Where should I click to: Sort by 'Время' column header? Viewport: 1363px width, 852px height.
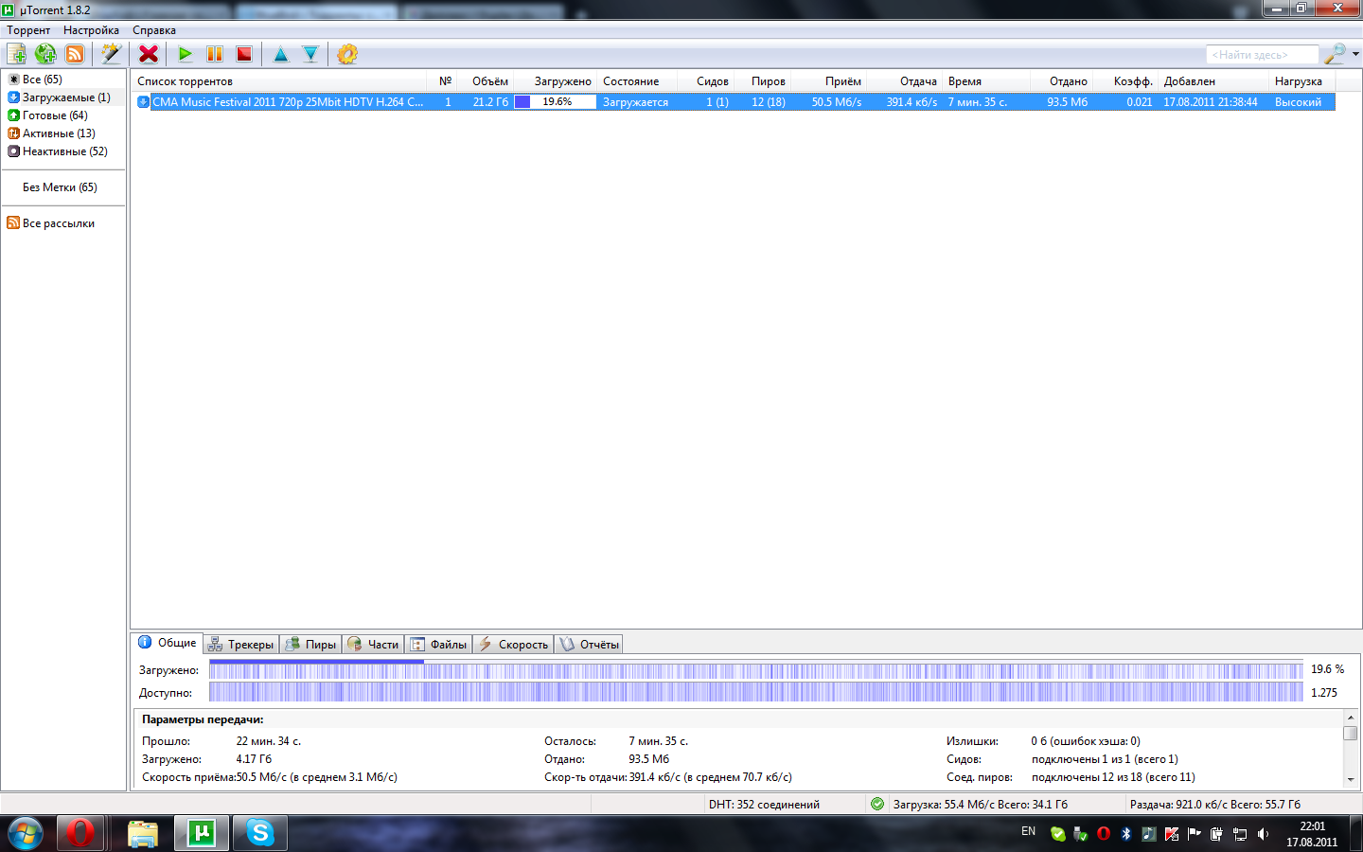986,81
